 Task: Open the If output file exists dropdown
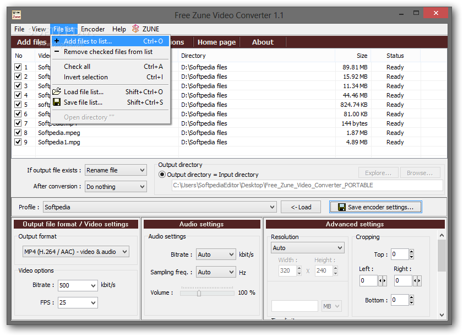116,170
